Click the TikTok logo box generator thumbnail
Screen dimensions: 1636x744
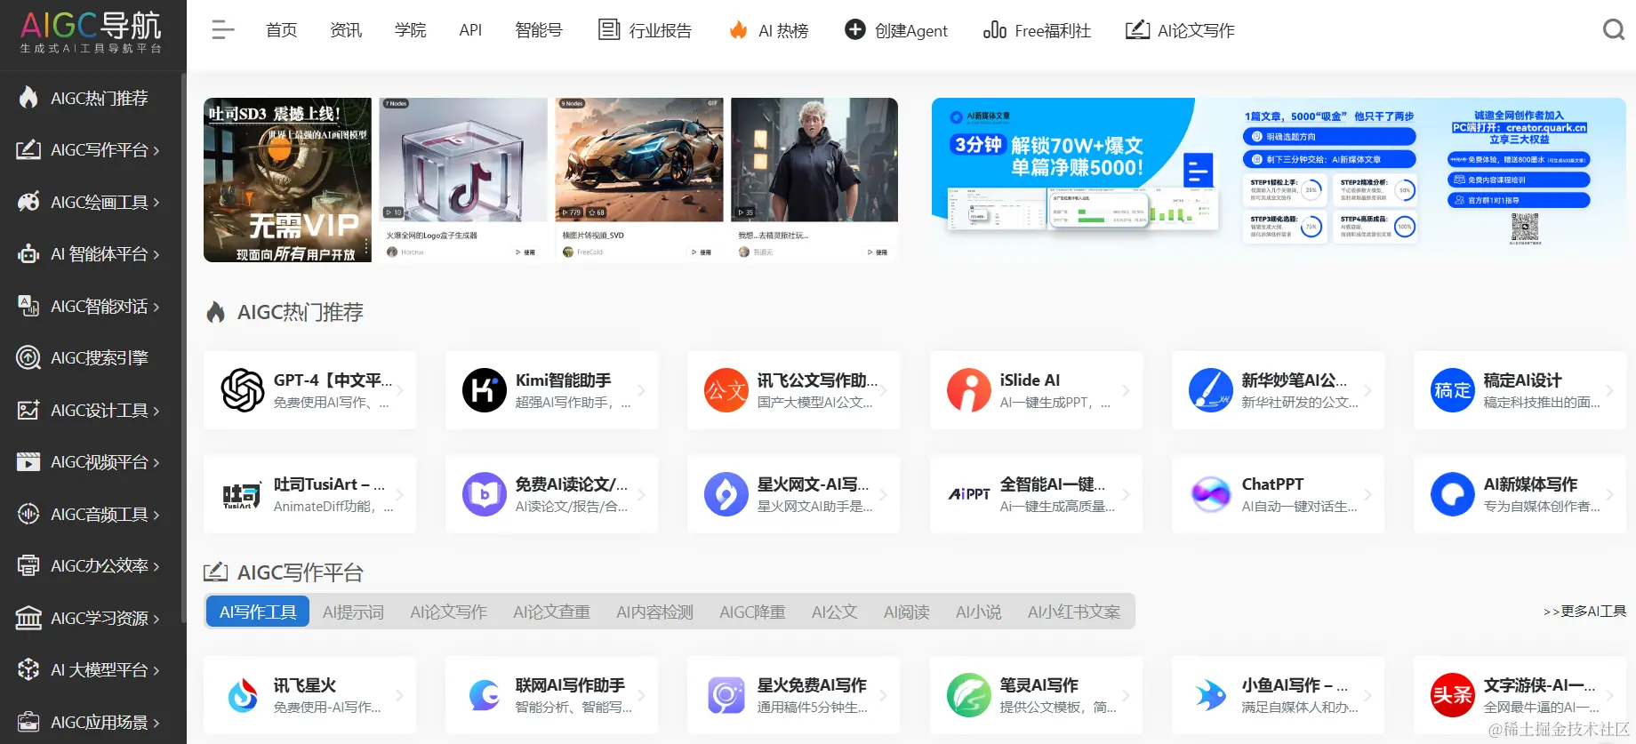click(463, 160)
